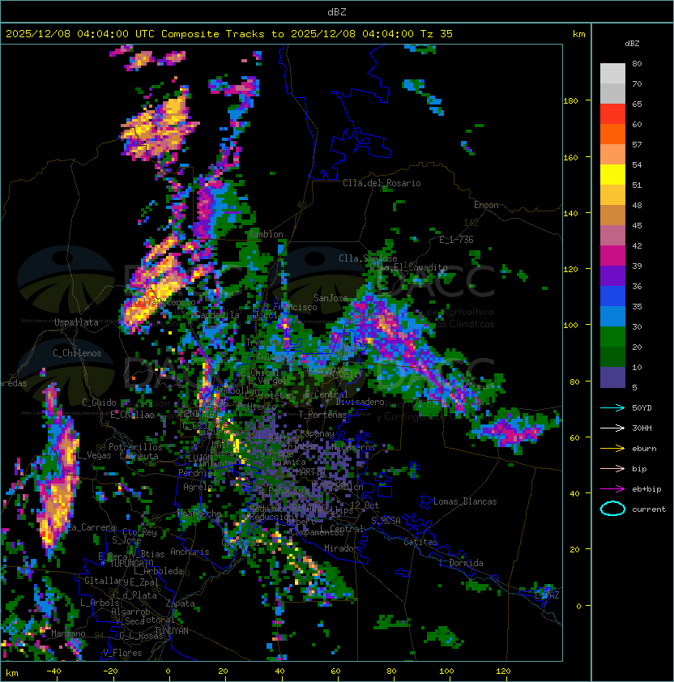Select the orange eburn arrow icon
This screenshot has width=674, height=682.
click(612, 448)
